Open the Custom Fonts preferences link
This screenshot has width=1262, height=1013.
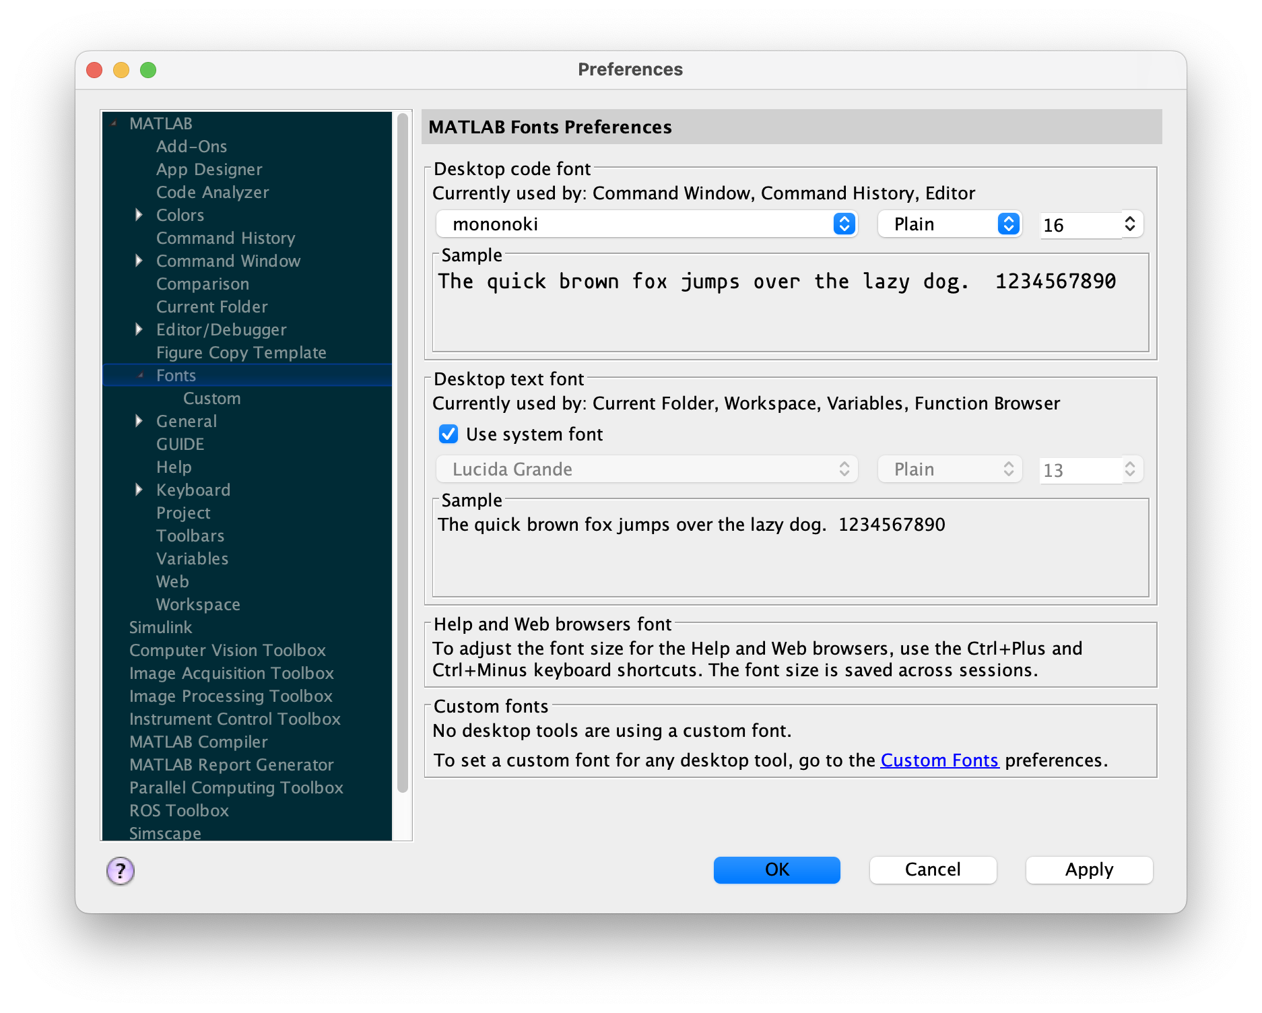(939, 760)
